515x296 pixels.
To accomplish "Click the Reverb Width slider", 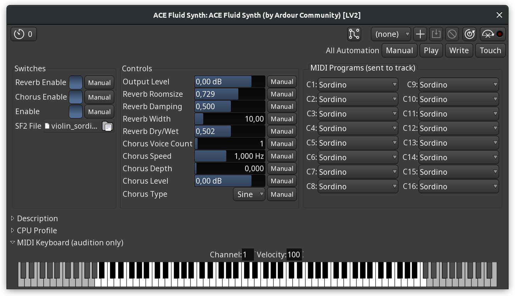I will (x=230, y=119).
